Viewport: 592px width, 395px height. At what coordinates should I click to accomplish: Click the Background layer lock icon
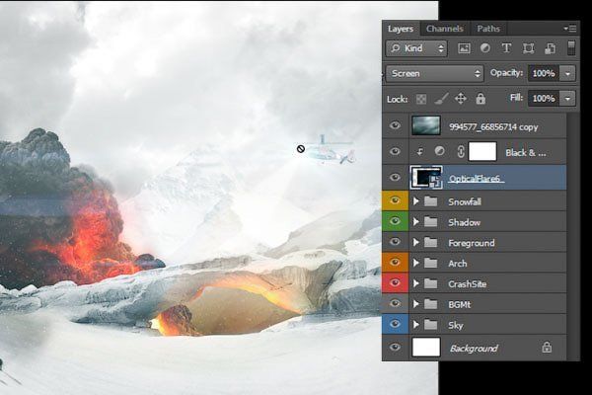[x=547, y=347]
